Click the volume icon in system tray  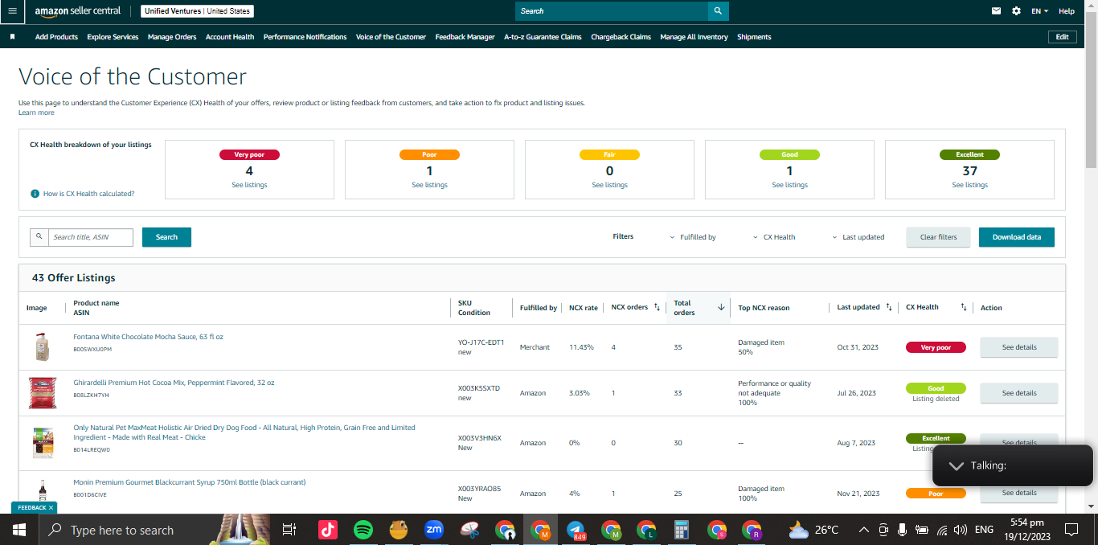click(960, 530)
